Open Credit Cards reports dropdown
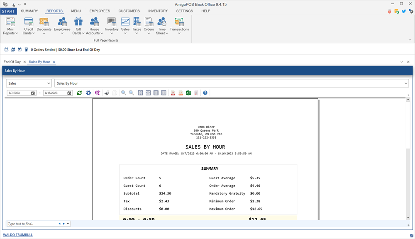This screenshot has width=415, height=239. [x=29, y=26]
